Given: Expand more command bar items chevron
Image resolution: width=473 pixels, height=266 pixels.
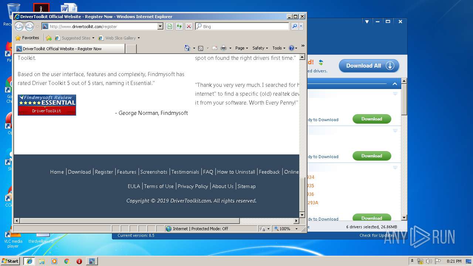Looking at the screenshot, I should tap(303, 46).
